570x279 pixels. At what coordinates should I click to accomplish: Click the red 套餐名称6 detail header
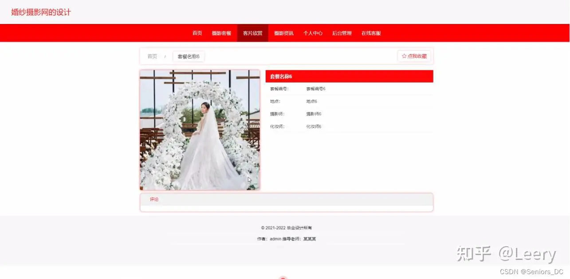[349, 76]
